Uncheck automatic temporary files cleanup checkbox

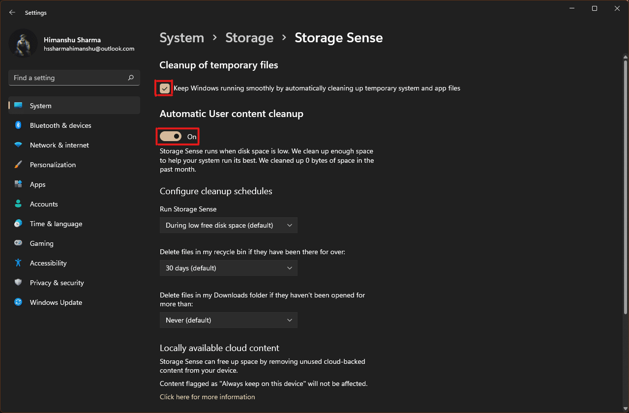click(165, 88)
